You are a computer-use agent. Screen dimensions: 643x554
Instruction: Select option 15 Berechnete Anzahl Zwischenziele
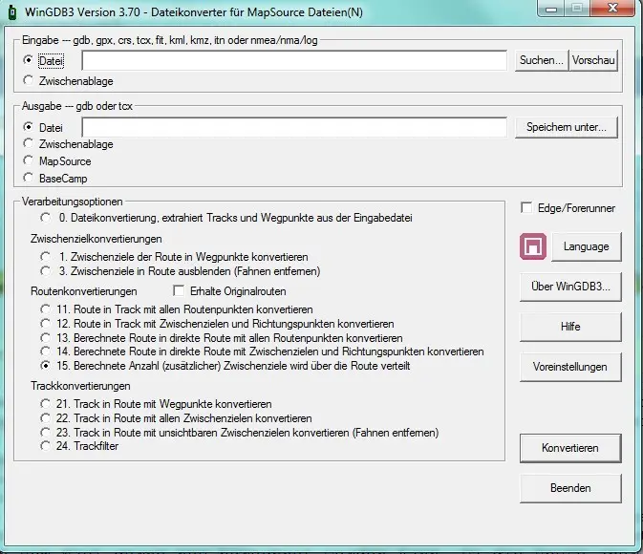[45, 366]
